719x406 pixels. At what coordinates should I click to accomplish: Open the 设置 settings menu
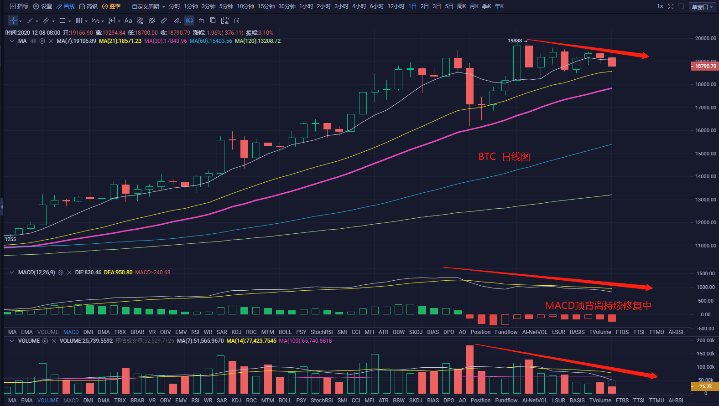pyautogui.click(x=43, y=6)
